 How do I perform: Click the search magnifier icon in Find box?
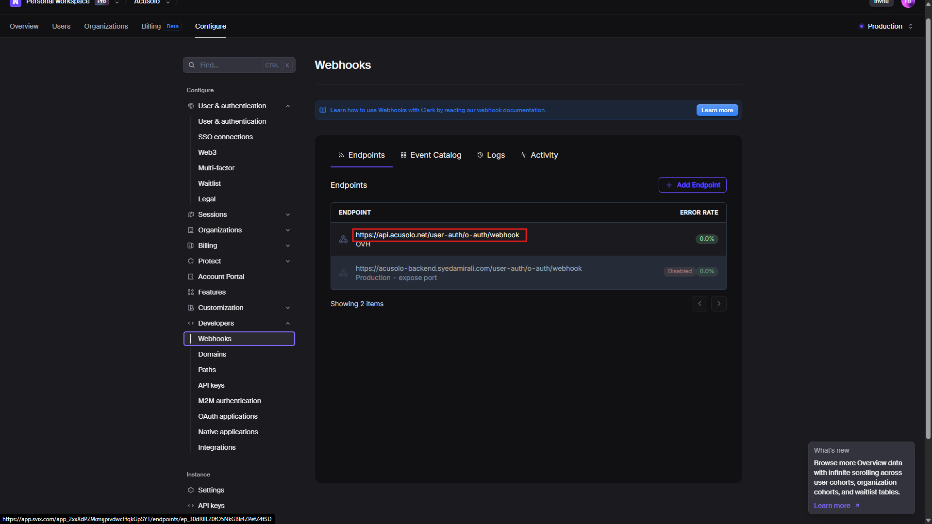click(192, 65)
